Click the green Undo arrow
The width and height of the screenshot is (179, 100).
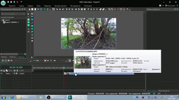coord(45,9)
